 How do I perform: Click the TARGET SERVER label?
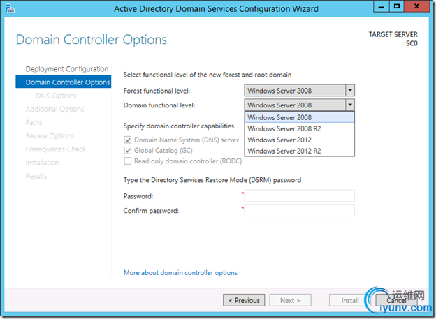(393, 34)
